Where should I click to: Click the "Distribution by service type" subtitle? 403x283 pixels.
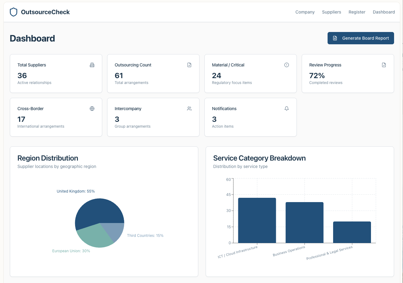[x=240, y=166]
